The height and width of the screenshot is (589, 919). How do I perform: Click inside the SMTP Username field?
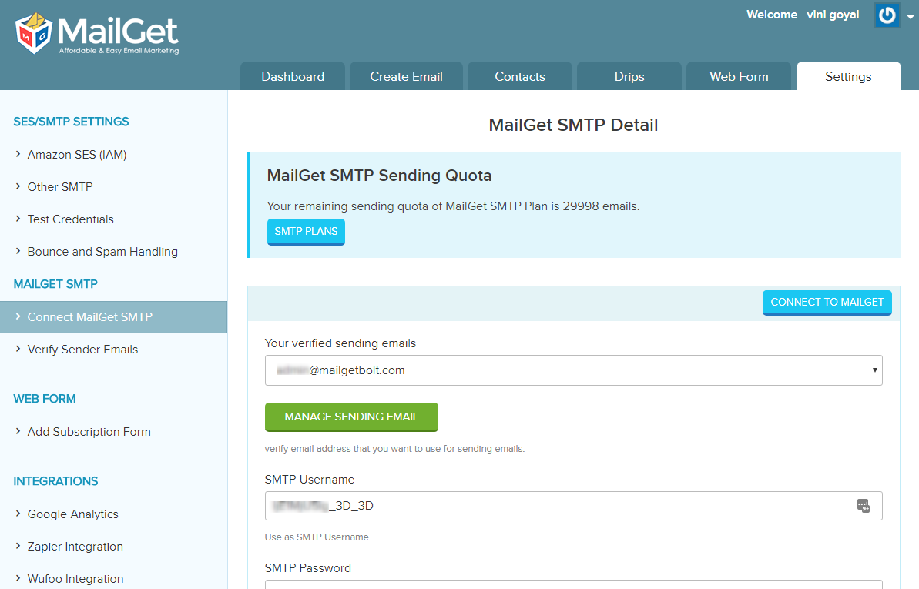click(x=573, y=506)
